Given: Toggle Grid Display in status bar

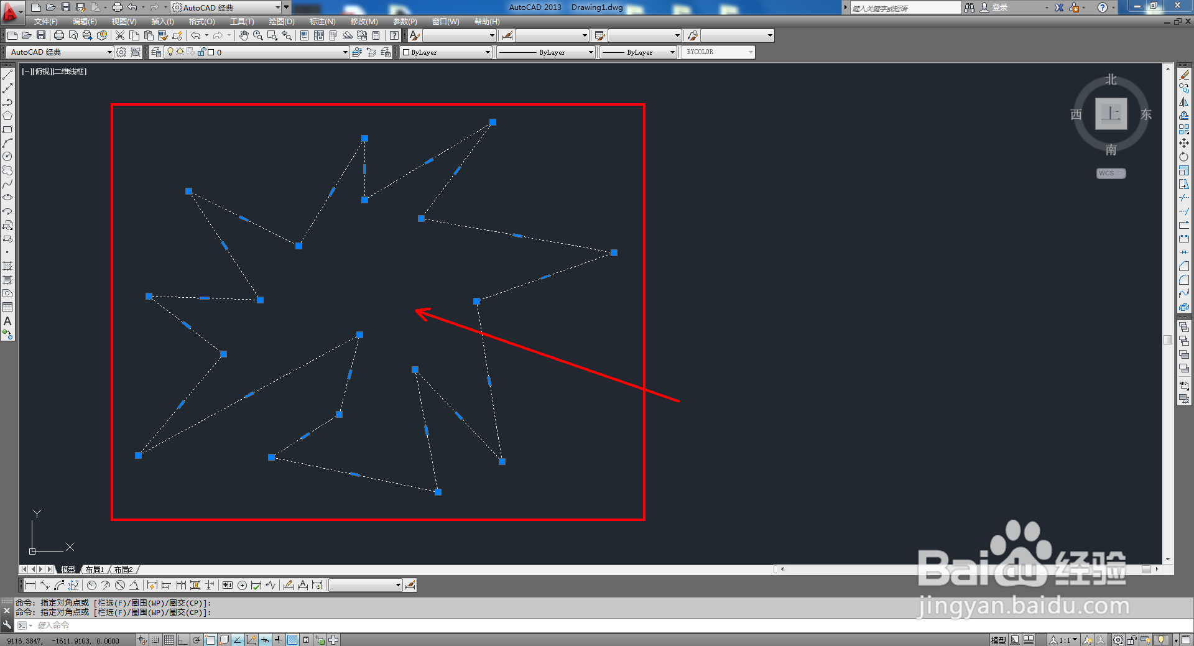Looking at the screenshot, I should [169, 640].
